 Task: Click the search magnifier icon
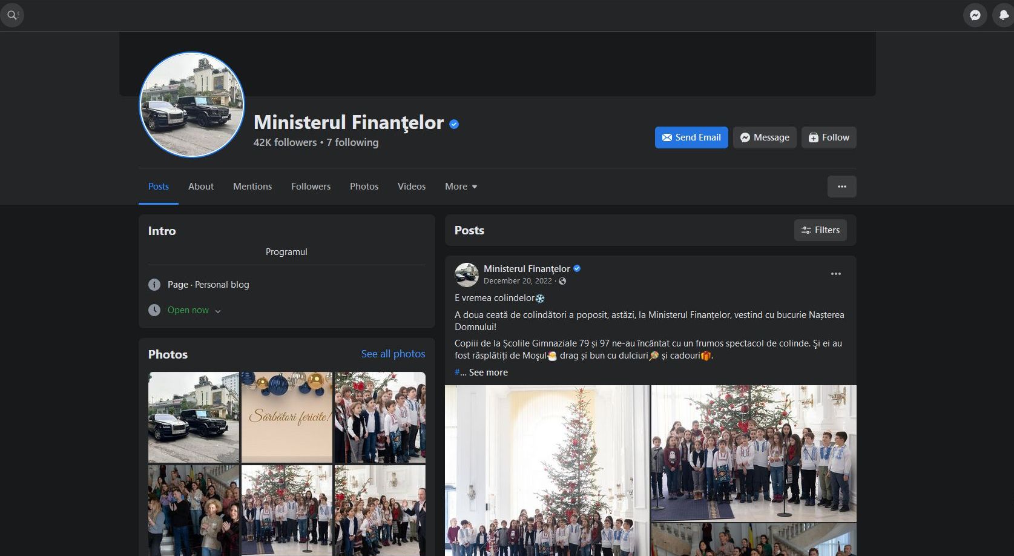pos(12,15)
